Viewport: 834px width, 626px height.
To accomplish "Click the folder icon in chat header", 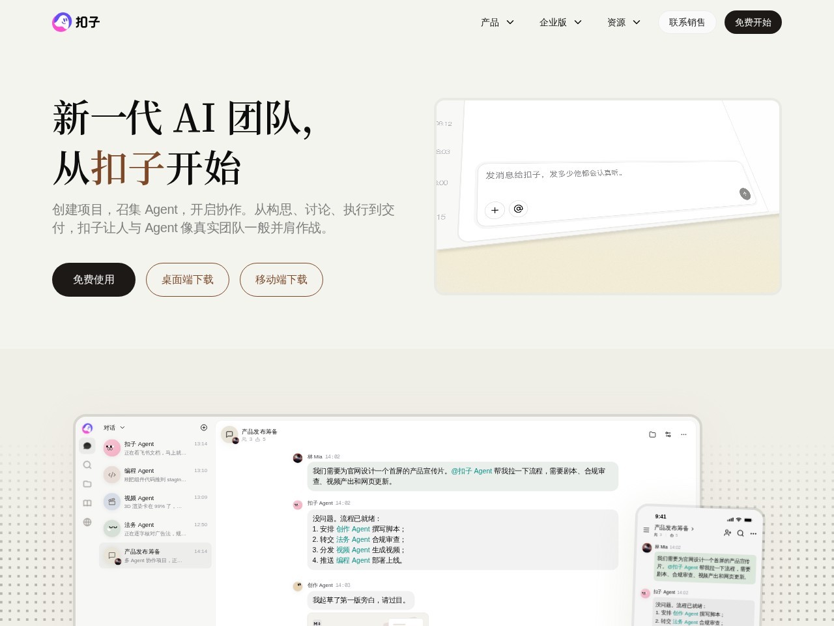I will tap(652, 434).
